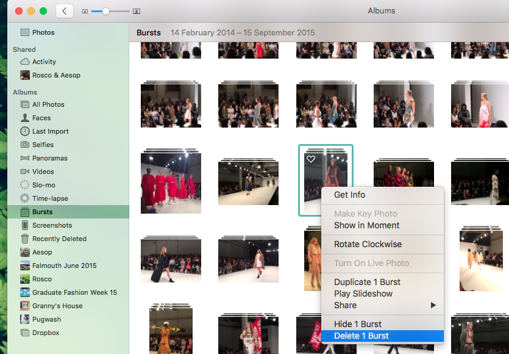Image resolution: width=509 pixels, height=354 pixels.
Task: Click the 'Shared' section header
Action: tap(24, 49)
